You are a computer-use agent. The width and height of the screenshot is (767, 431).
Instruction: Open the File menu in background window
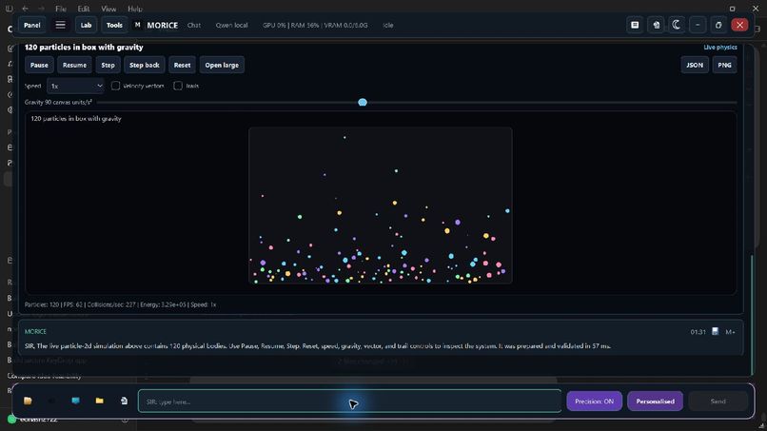point(61,9)
